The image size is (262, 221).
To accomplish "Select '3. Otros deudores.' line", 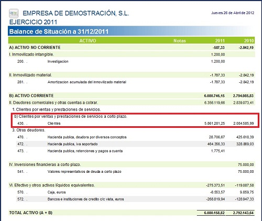I will tap(29, 130).
